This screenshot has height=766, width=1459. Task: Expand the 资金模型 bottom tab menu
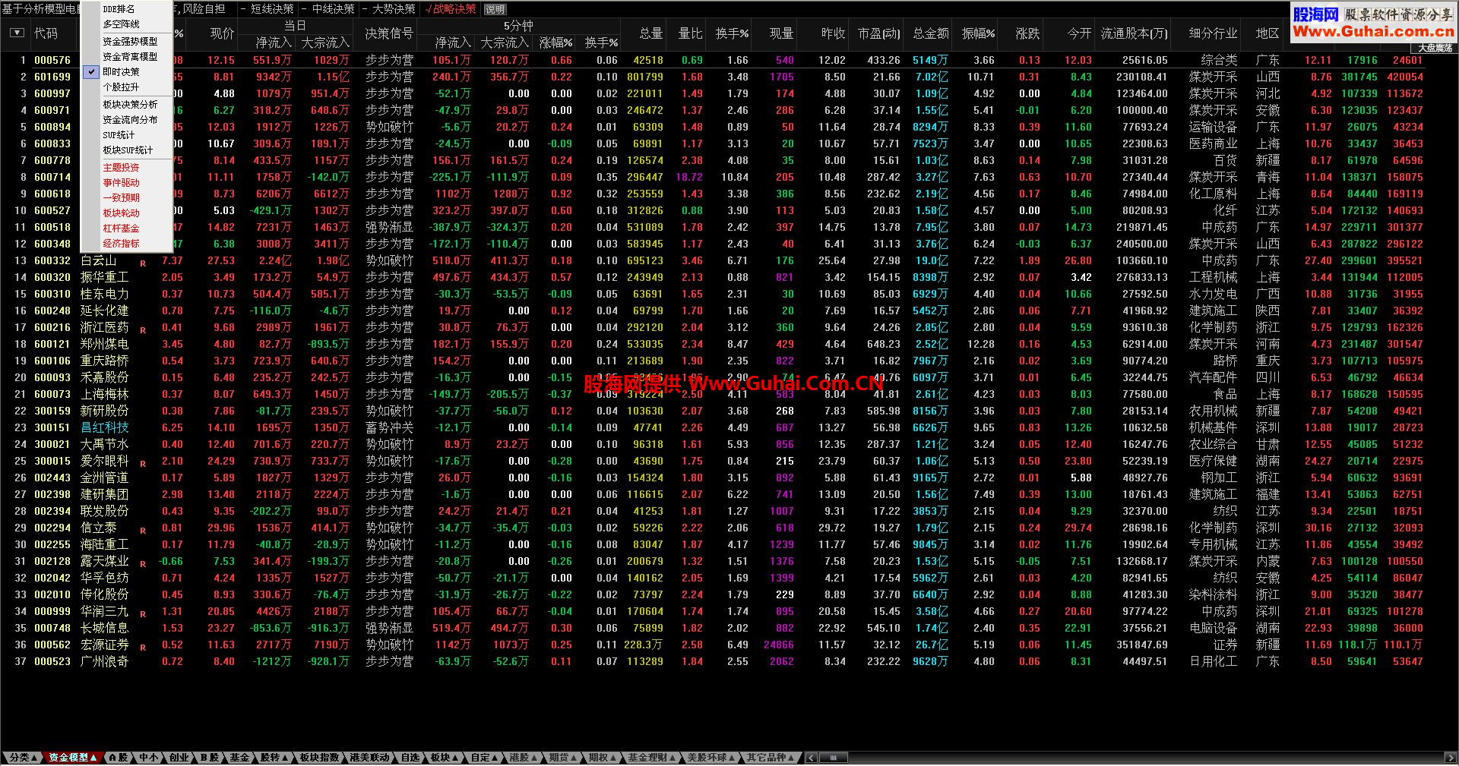73,758
